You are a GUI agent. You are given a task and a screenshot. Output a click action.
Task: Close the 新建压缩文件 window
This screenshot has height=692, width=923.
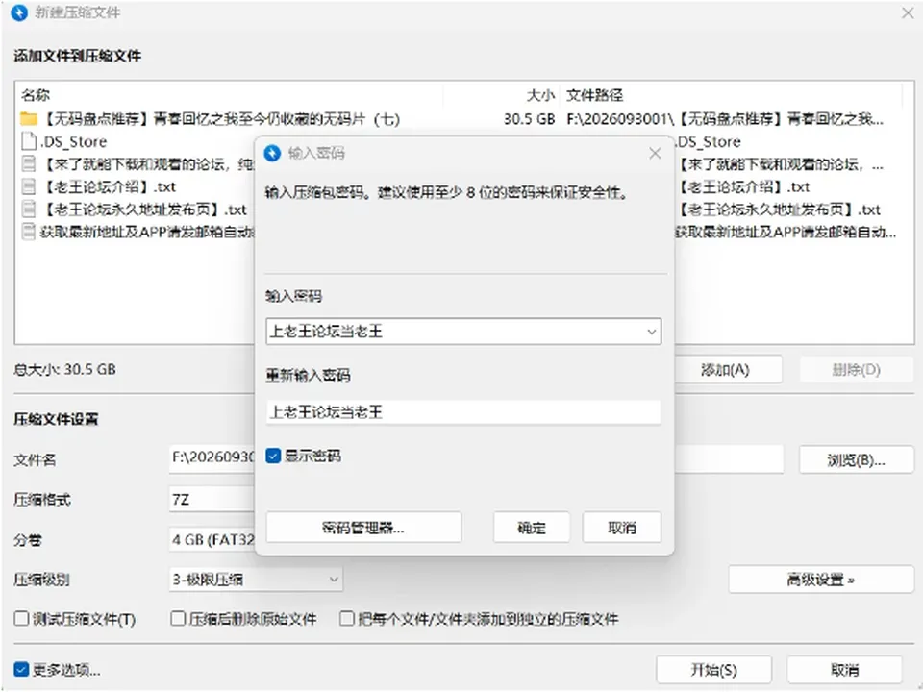click(908, 12)
